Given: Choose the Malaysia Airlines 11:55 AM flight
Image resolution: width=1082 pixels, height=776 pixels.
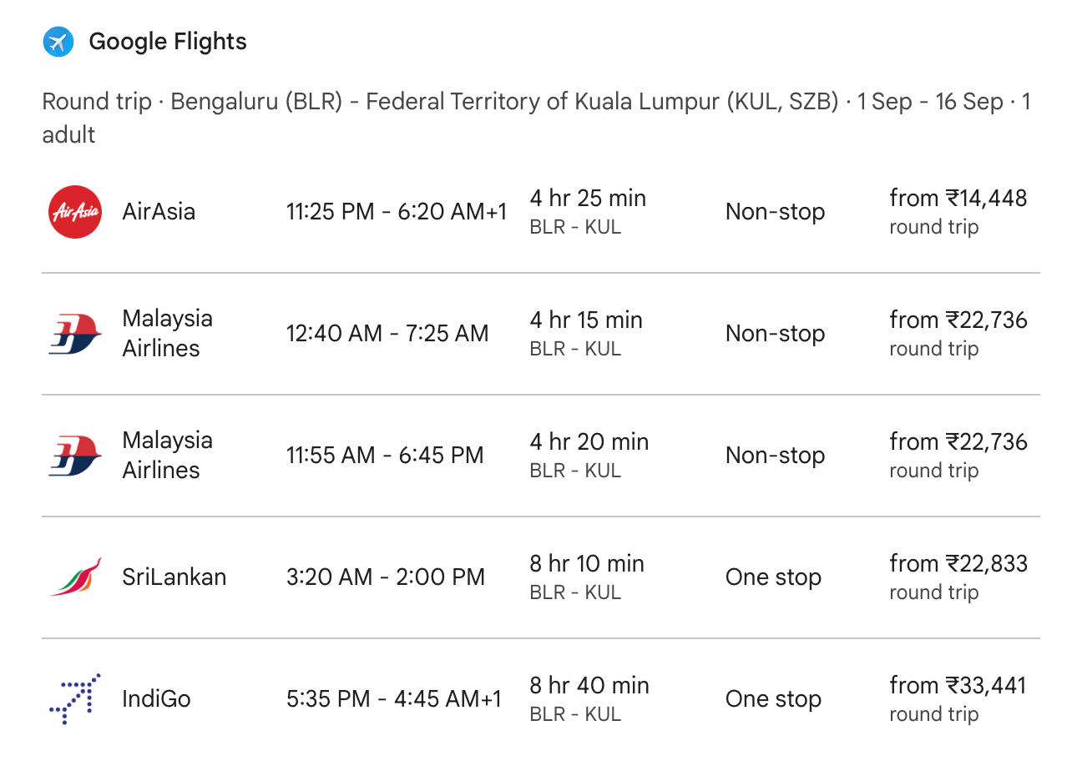Looking at the screenshot, I should (385, 456).
